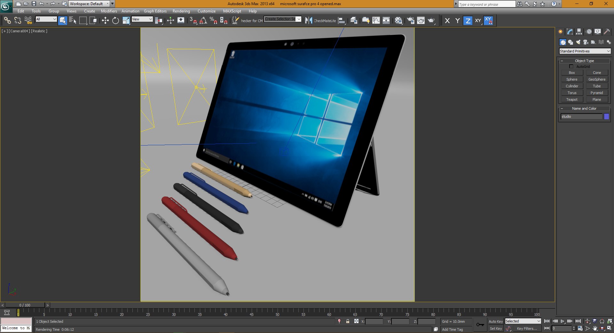Viewport: 614px width, 333px height.
Task: Click the GeoSphere button
Action: pos(597,79)
